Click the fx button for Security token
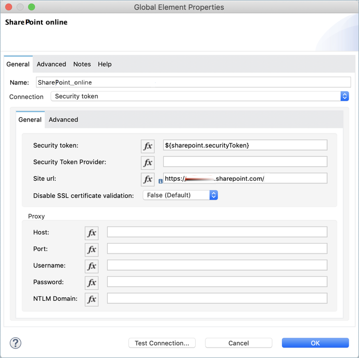The height and width of the screenshot is (358, 359). tap(148, 146)
